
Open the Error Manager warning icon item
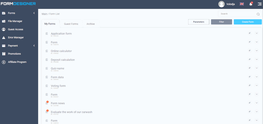click(4, 38)
